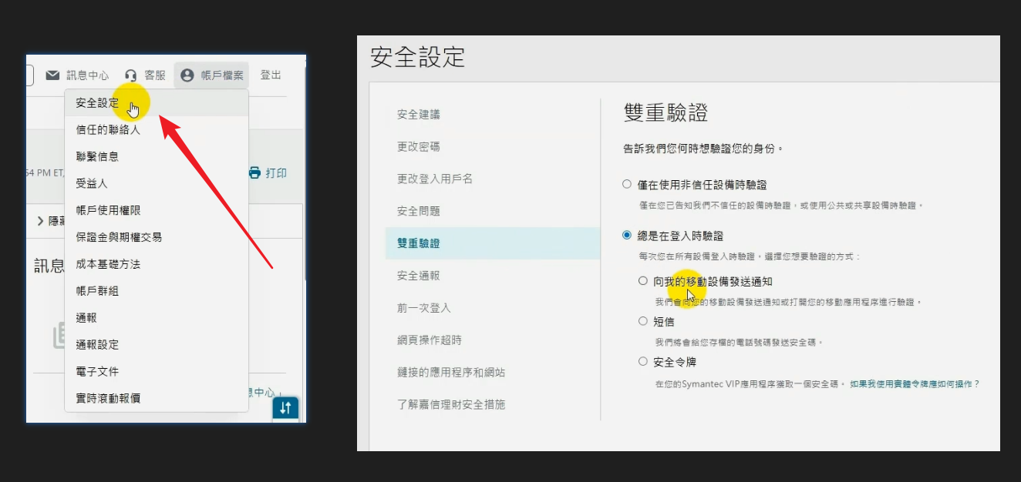This screenshot has height=482, width=1021.
Task: Click the printer icon beside 打印
Action: tap(255, 173)
